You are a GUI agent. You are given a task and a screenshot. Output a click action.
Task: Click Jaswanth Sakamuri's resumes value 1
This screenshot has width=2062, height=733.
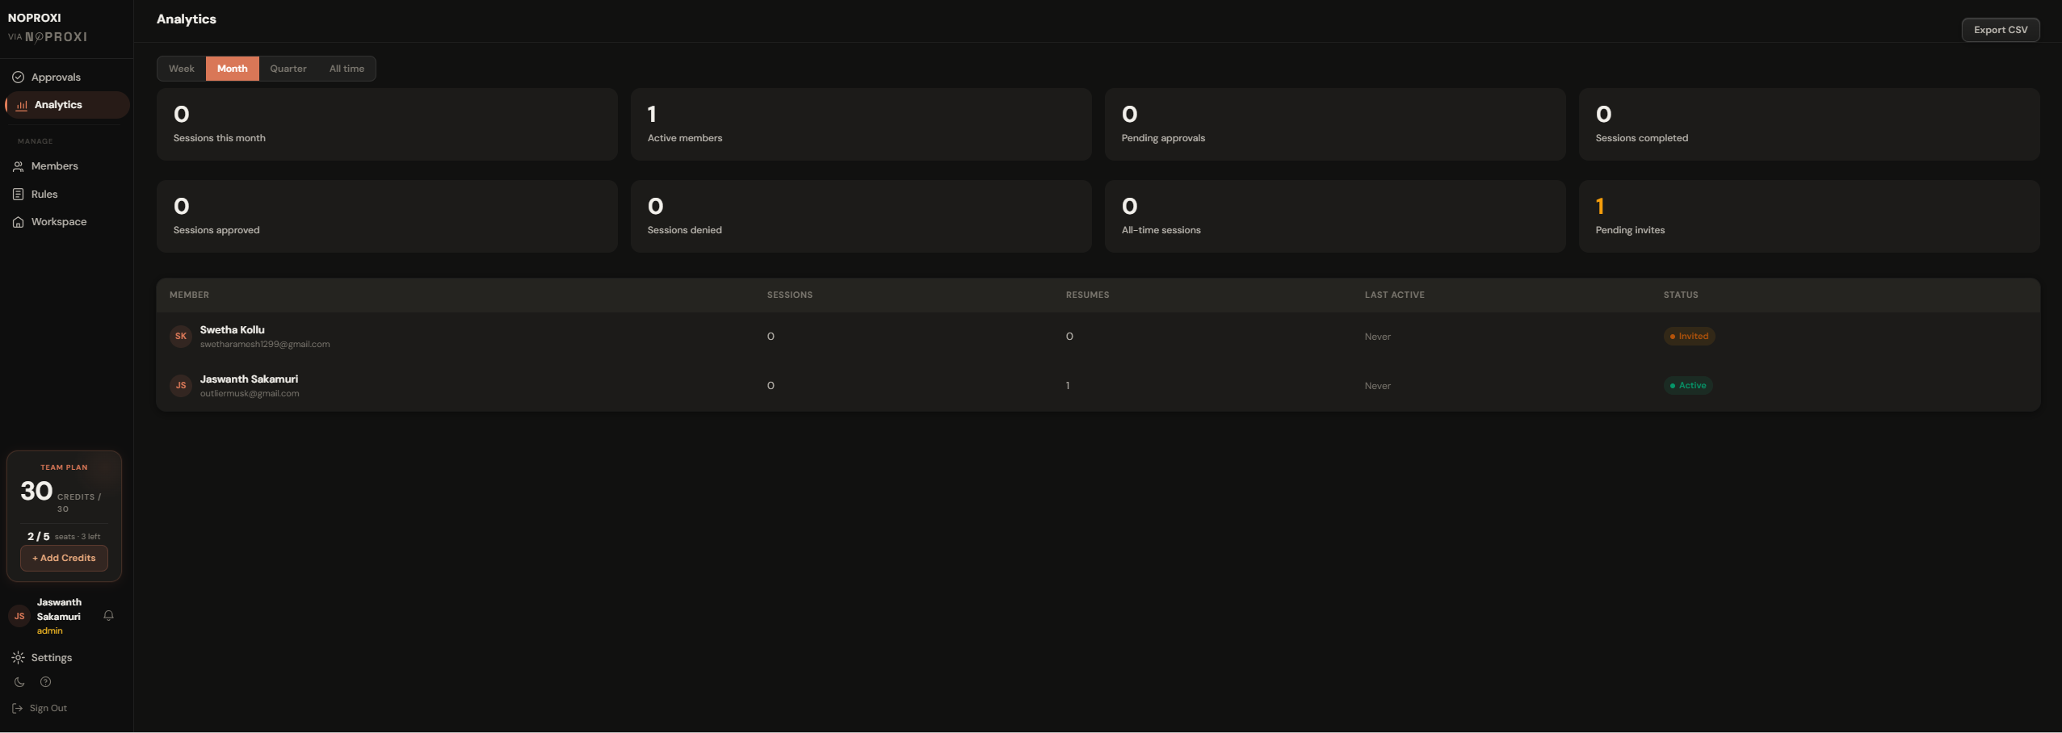1068,386
